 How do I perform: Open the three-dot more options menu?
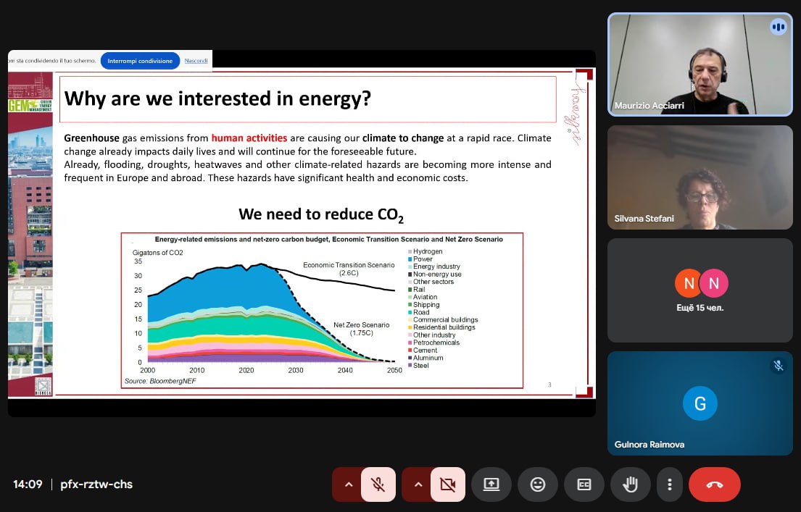[670, 484]
